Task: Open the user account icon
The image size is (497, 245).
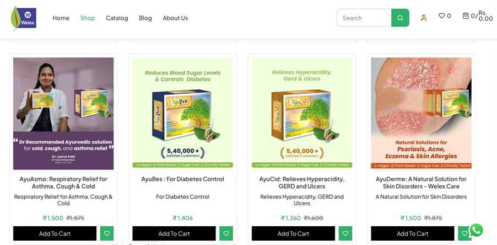Action: (x=424, y=18)
